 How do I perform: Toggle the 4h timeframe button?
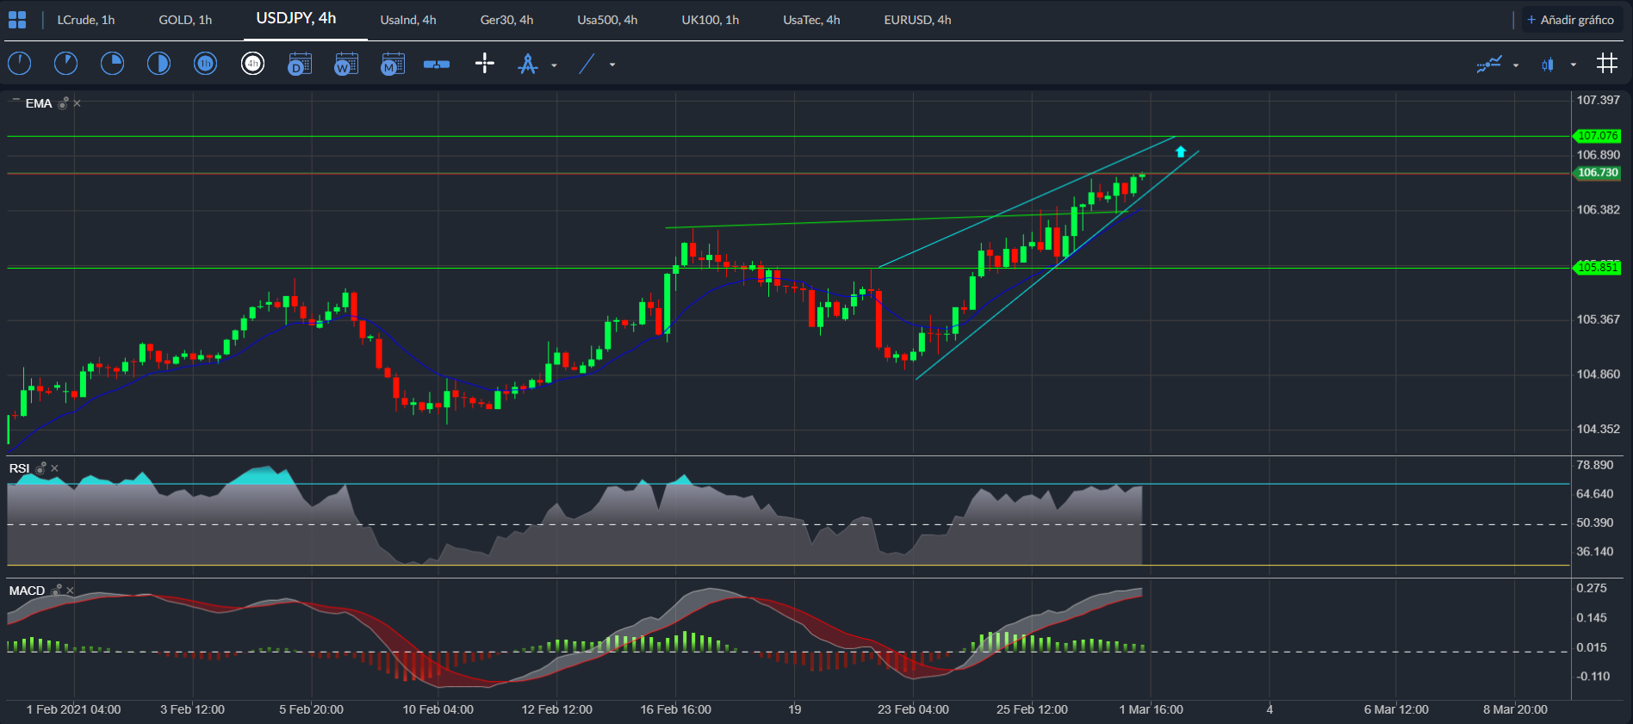(x=252, y=64)
